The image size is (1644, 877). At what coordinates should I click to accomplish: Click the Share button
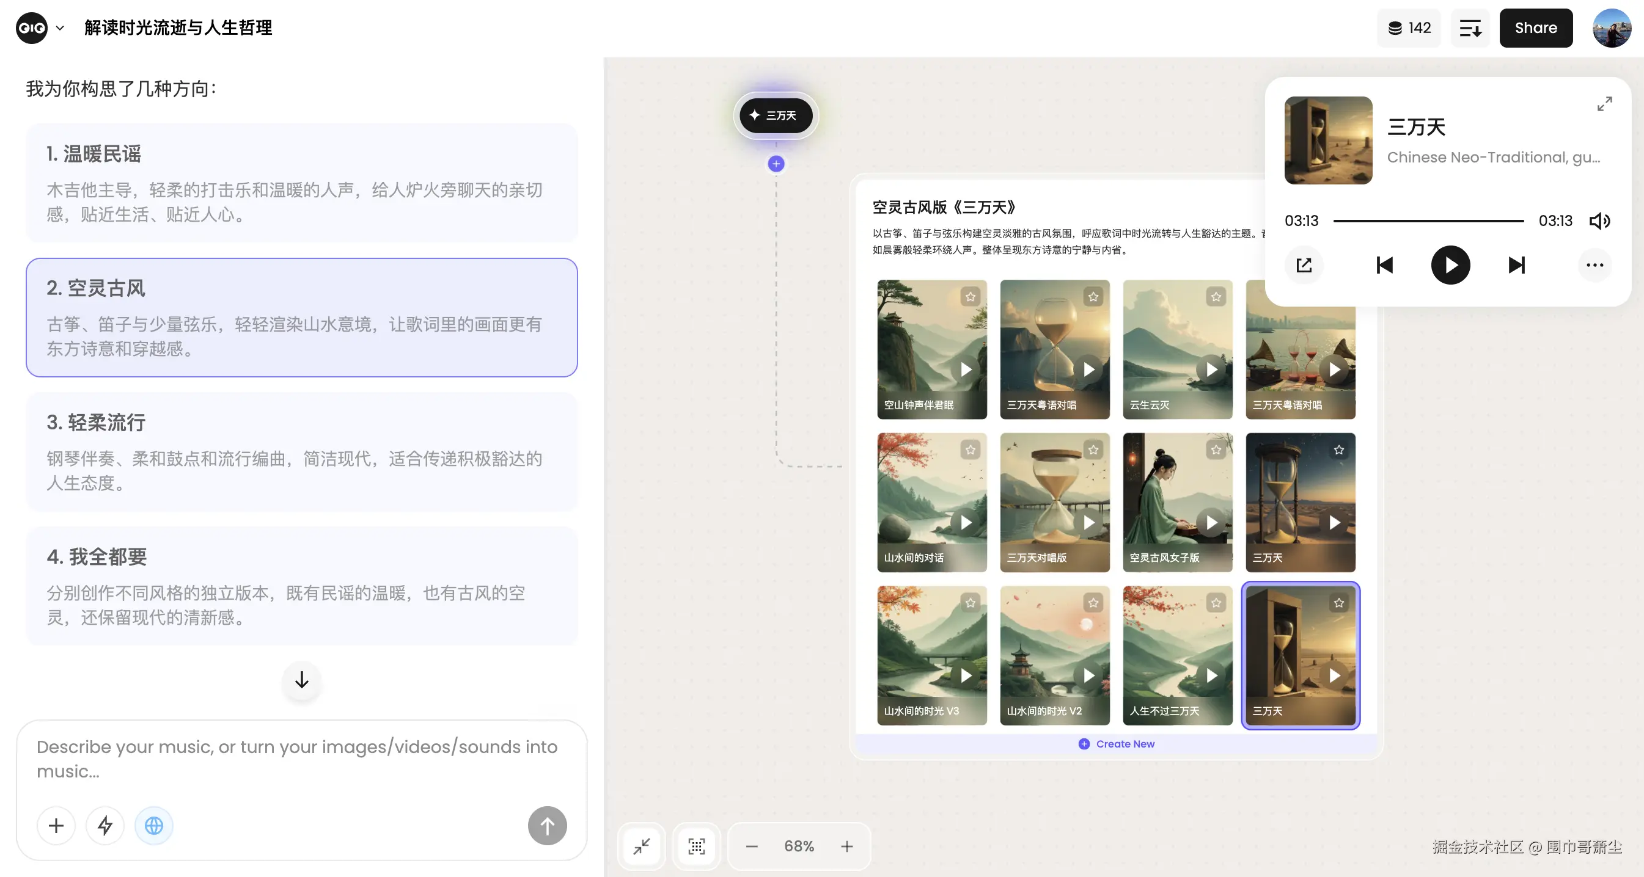click(1535, 27)
